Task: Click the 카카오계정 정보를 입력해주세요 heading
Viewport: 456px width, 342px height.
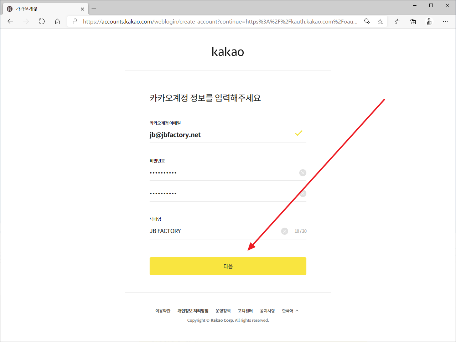Action: 205,98
